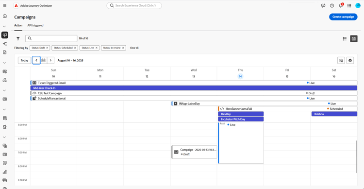Open the help question mark icon
The height and width of the screenshot is (189, 364).
[332, 5]
